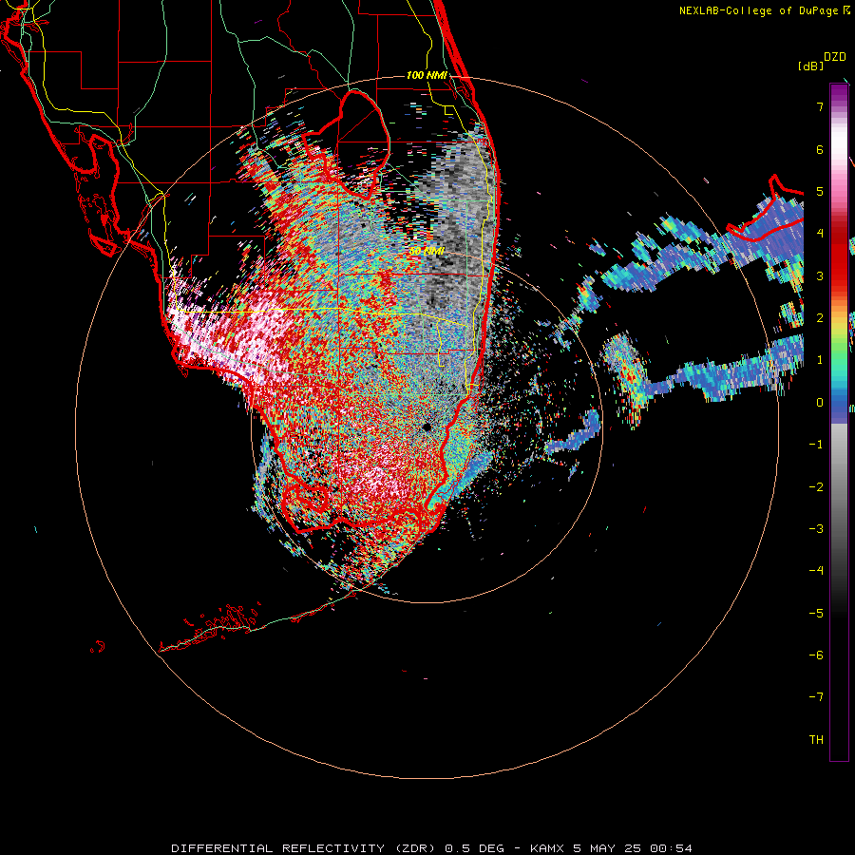855x855 pixels.
Task: Click the -5 dB scale label
Action: tap(816, 614)
